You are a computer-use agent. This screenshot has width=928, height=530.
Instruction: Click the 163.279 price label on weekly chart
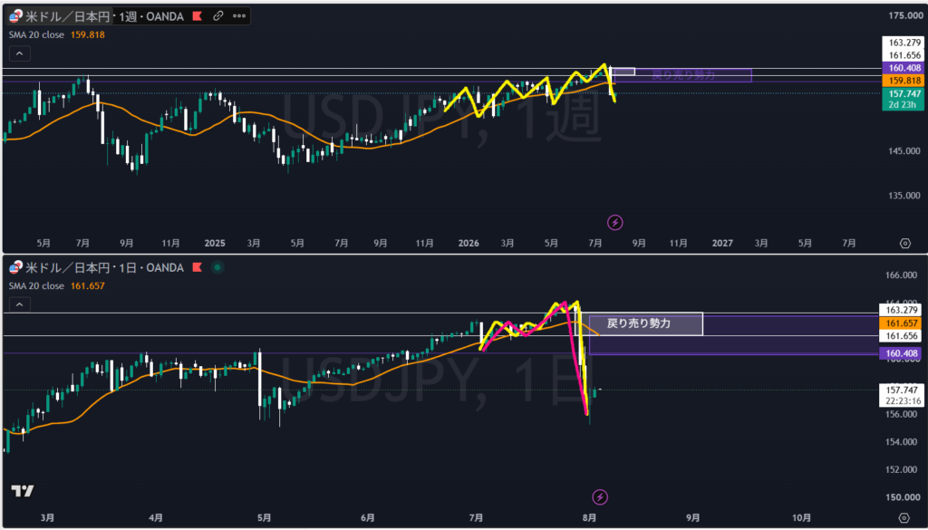point(902,43)
